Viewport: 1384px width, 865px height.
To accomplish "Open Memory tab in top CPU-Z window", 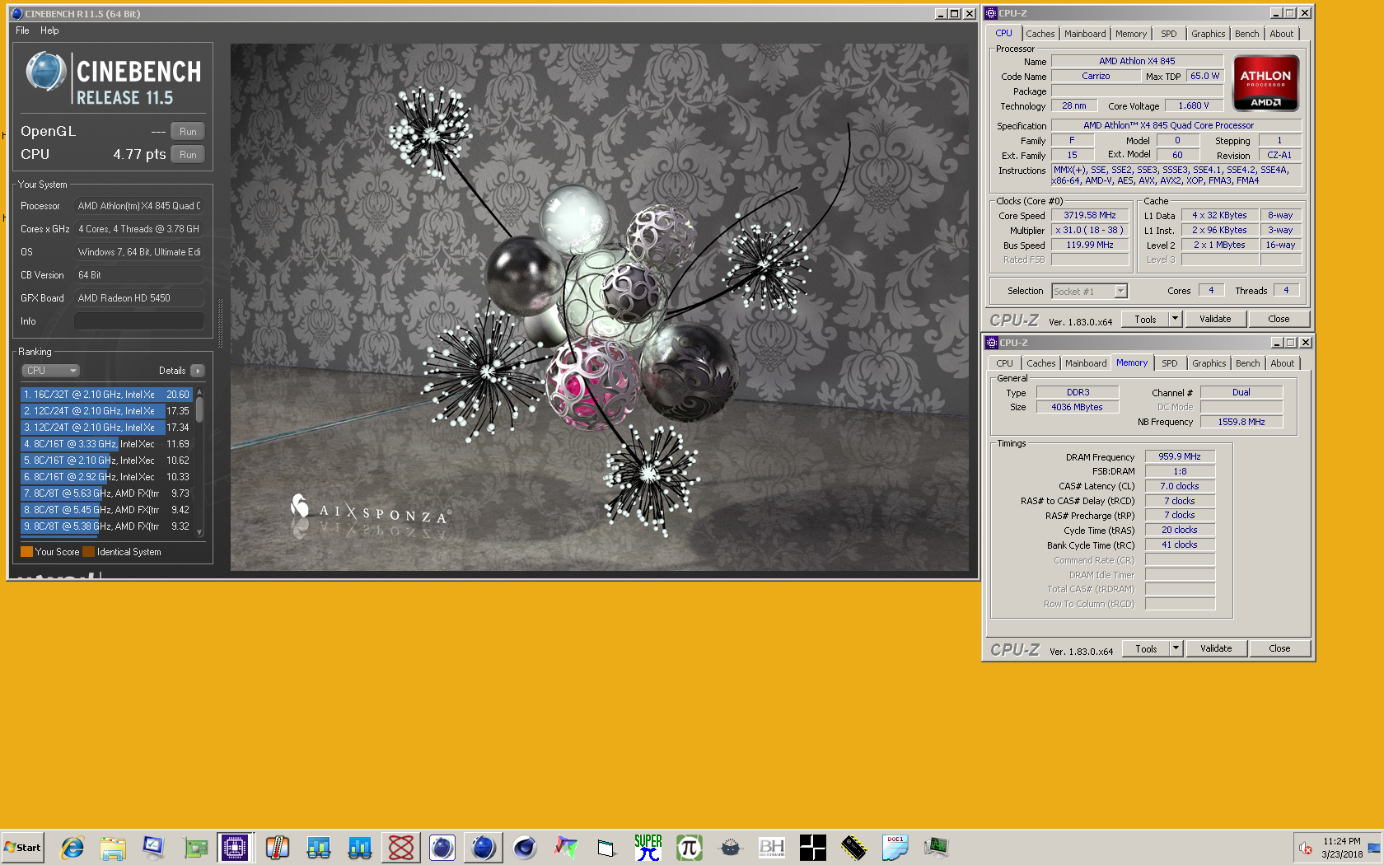I will 1131,34.
